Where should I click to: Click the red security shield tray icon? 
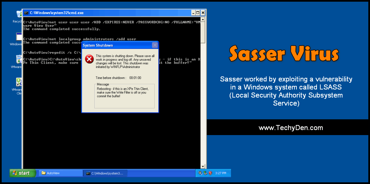click(x=211, y=173)
